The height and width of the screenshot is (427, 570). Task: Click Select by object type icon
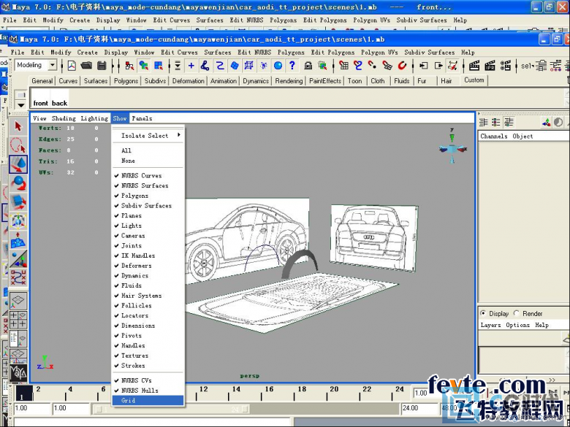click(x=144, y=66)
